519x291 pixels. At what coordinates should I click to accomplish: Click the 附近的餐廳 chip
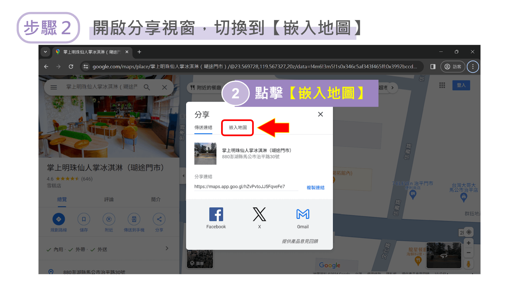[x=205, y=88]
